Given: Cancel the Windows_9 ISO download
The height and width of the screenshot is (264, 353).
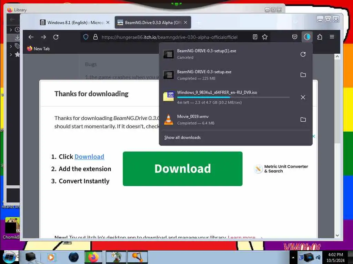Looking at the screenshot, I should [x=303, y=97].
